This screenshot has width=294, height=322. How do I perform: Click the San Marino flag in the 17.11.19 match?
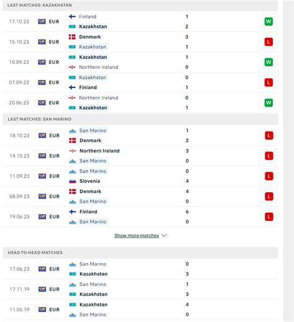pos(73,285)
